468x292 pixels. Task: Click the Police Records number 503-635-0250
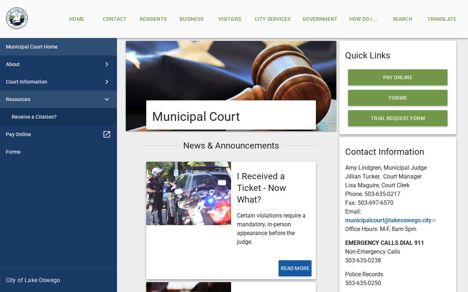click(x=363, y=283)
